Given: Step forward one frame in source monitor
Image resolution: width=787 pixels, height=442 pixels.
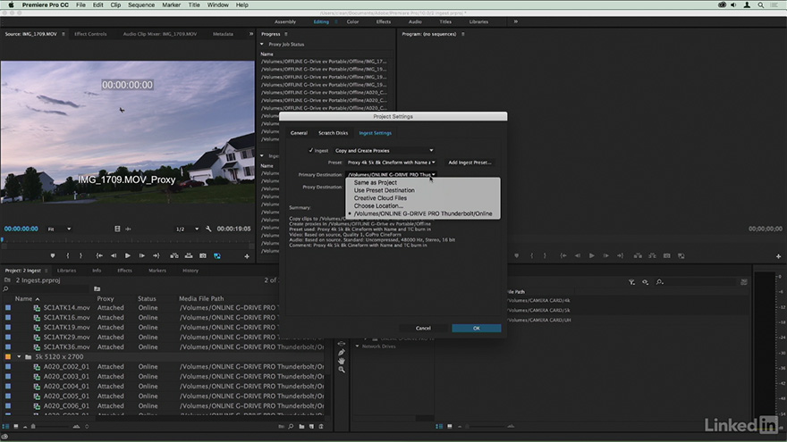Looking at the screenshot, I should click(142, 255).
